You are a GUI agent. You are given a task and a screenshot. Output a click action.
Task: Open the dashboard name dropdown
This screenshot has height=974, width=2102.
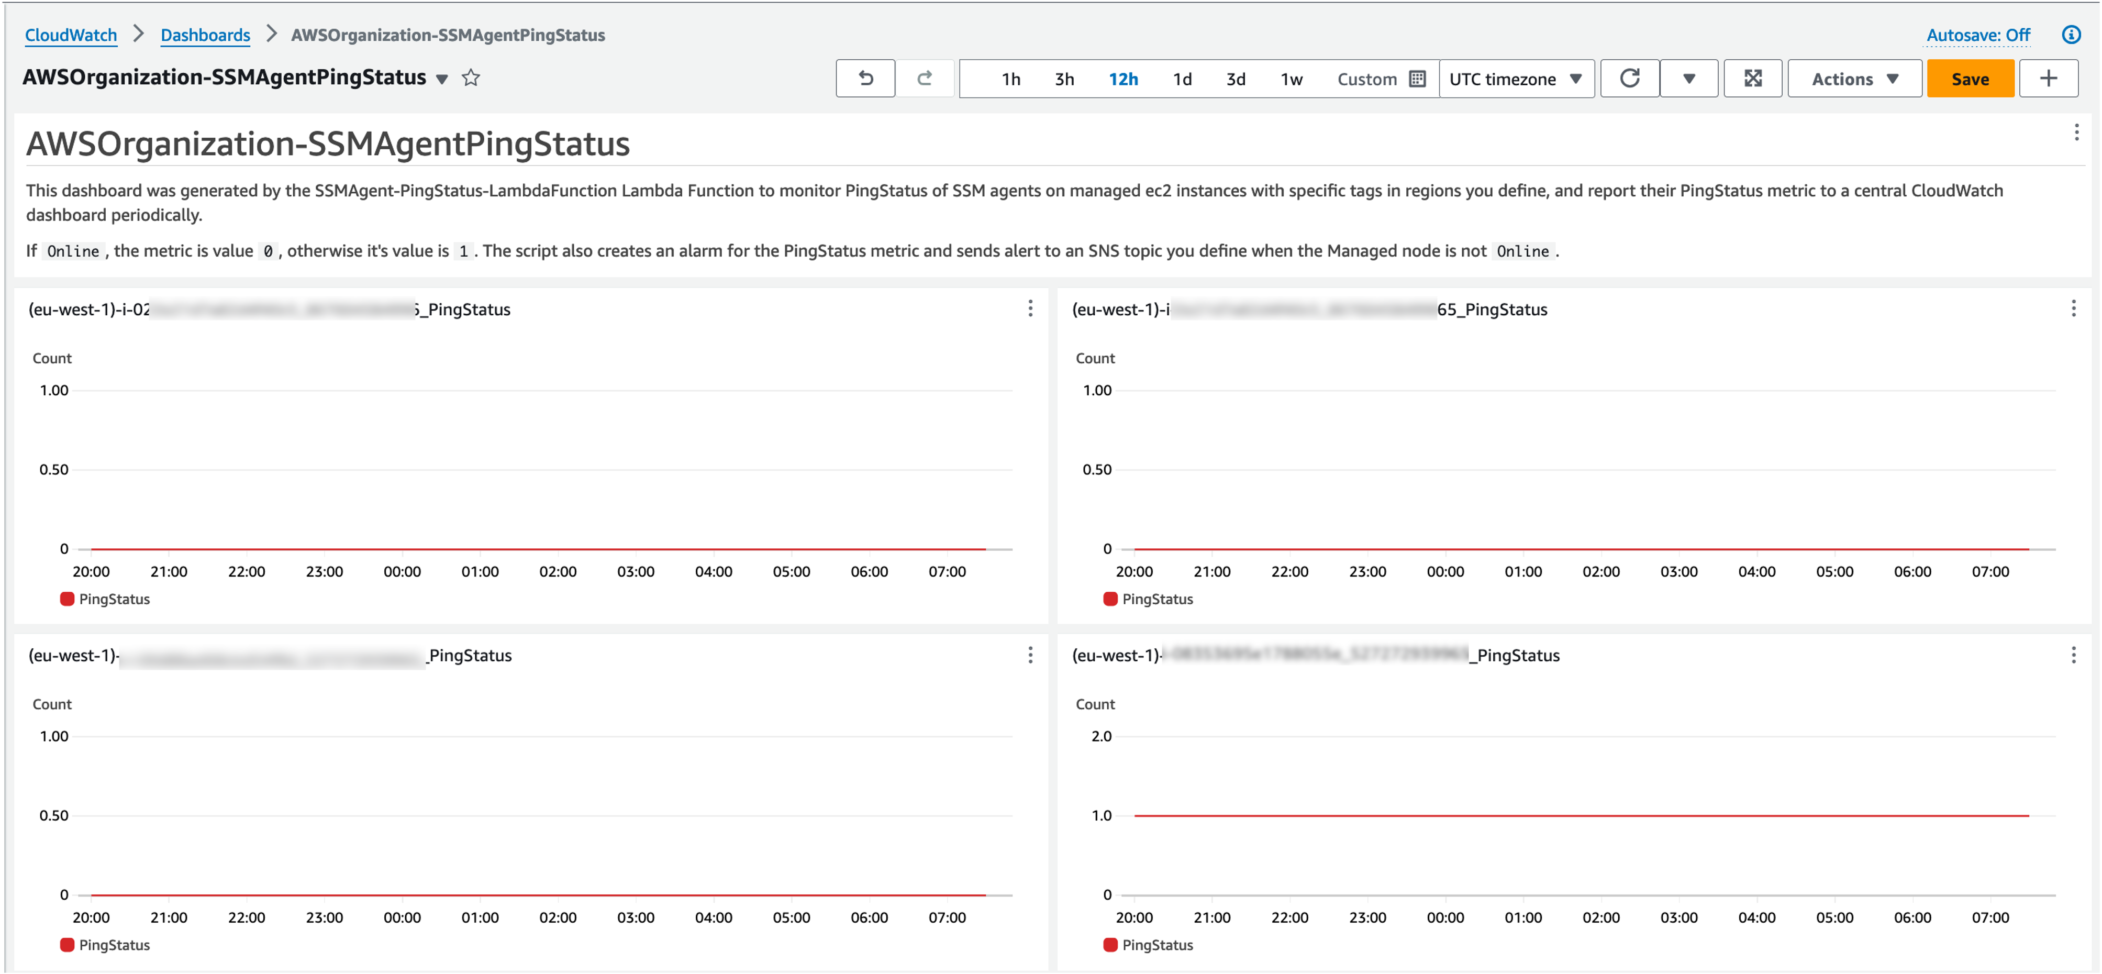tap(441, 79)
